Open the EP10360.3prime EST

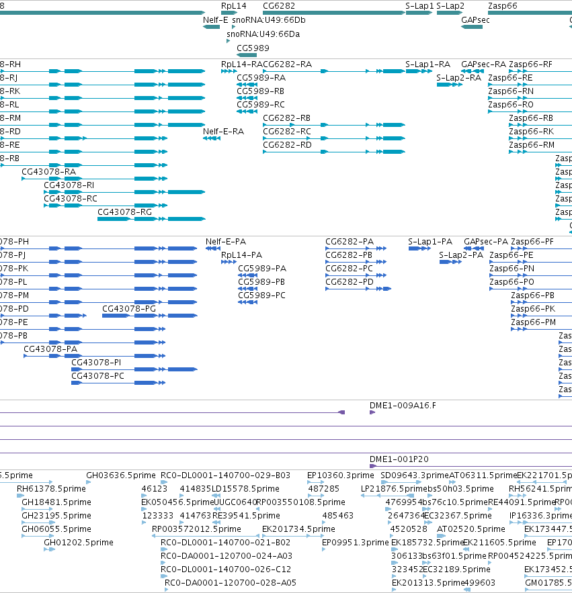point(316,482)
